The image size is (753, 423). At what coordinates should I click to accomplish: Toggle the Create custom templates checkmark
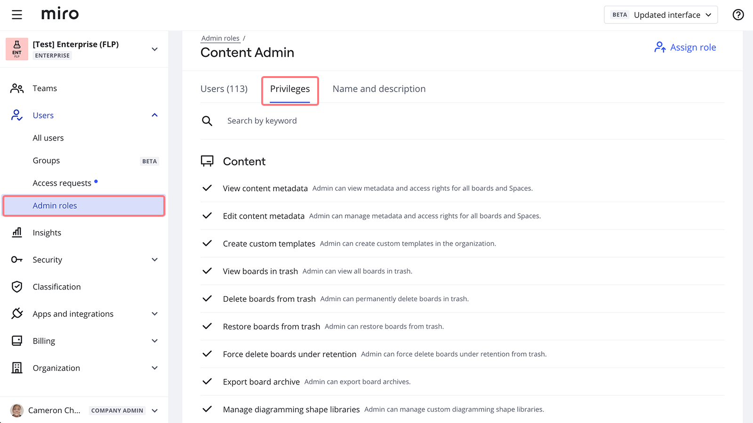pyautogui.click(x=207, y=243)
